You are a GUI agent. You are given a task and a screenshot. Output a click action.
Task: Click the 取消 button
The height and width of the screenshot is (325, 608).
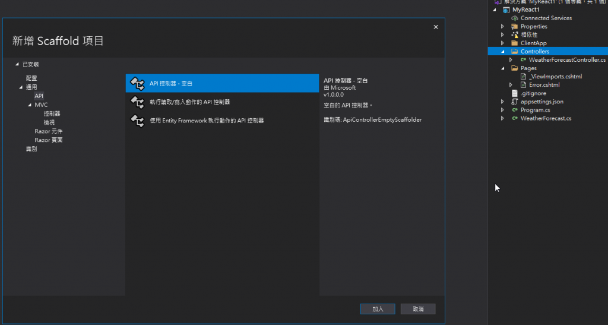418,309
